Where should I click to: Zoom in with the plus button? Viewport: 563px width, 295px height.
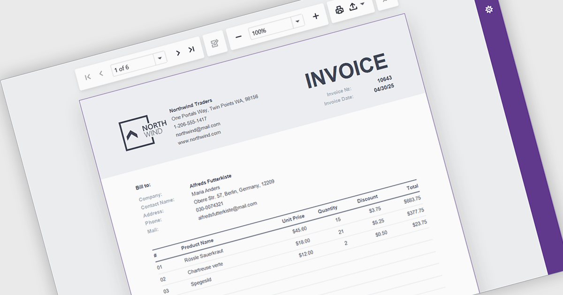[x=316, y=16]
